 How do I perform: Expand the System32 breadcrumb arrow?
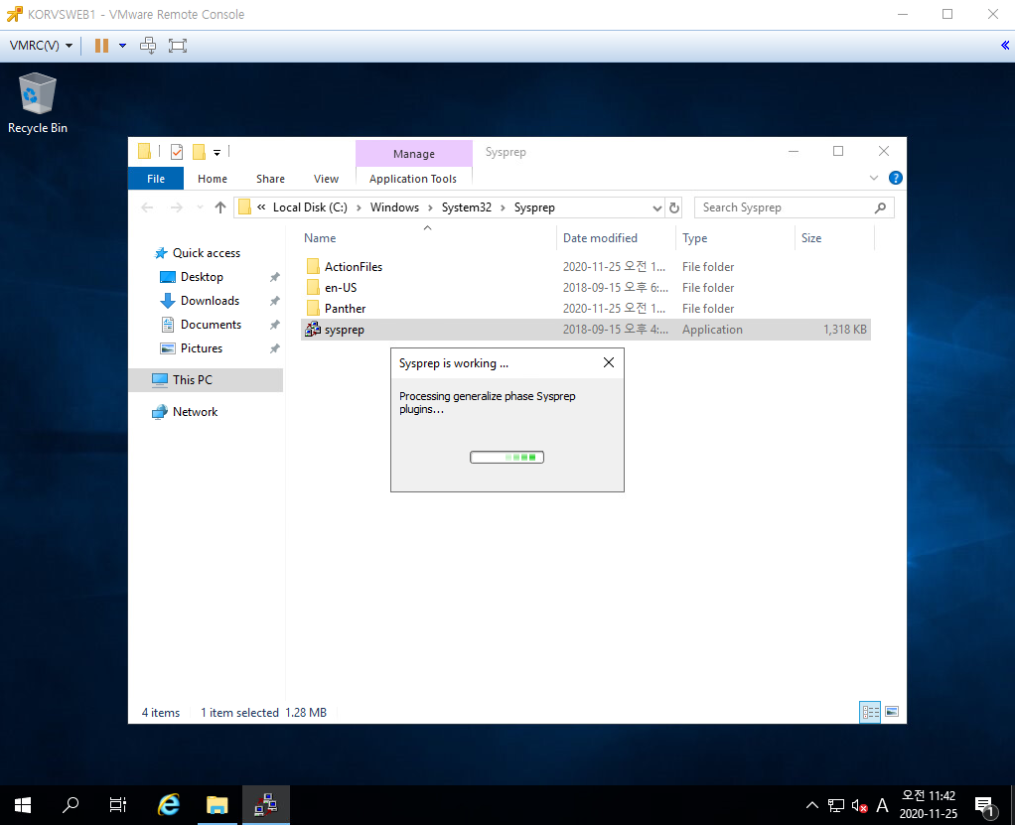point(503,207)
